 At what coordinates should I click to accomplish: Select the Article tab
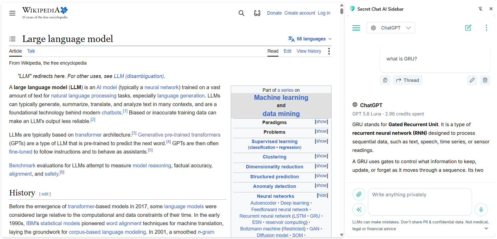coord(15,51)
